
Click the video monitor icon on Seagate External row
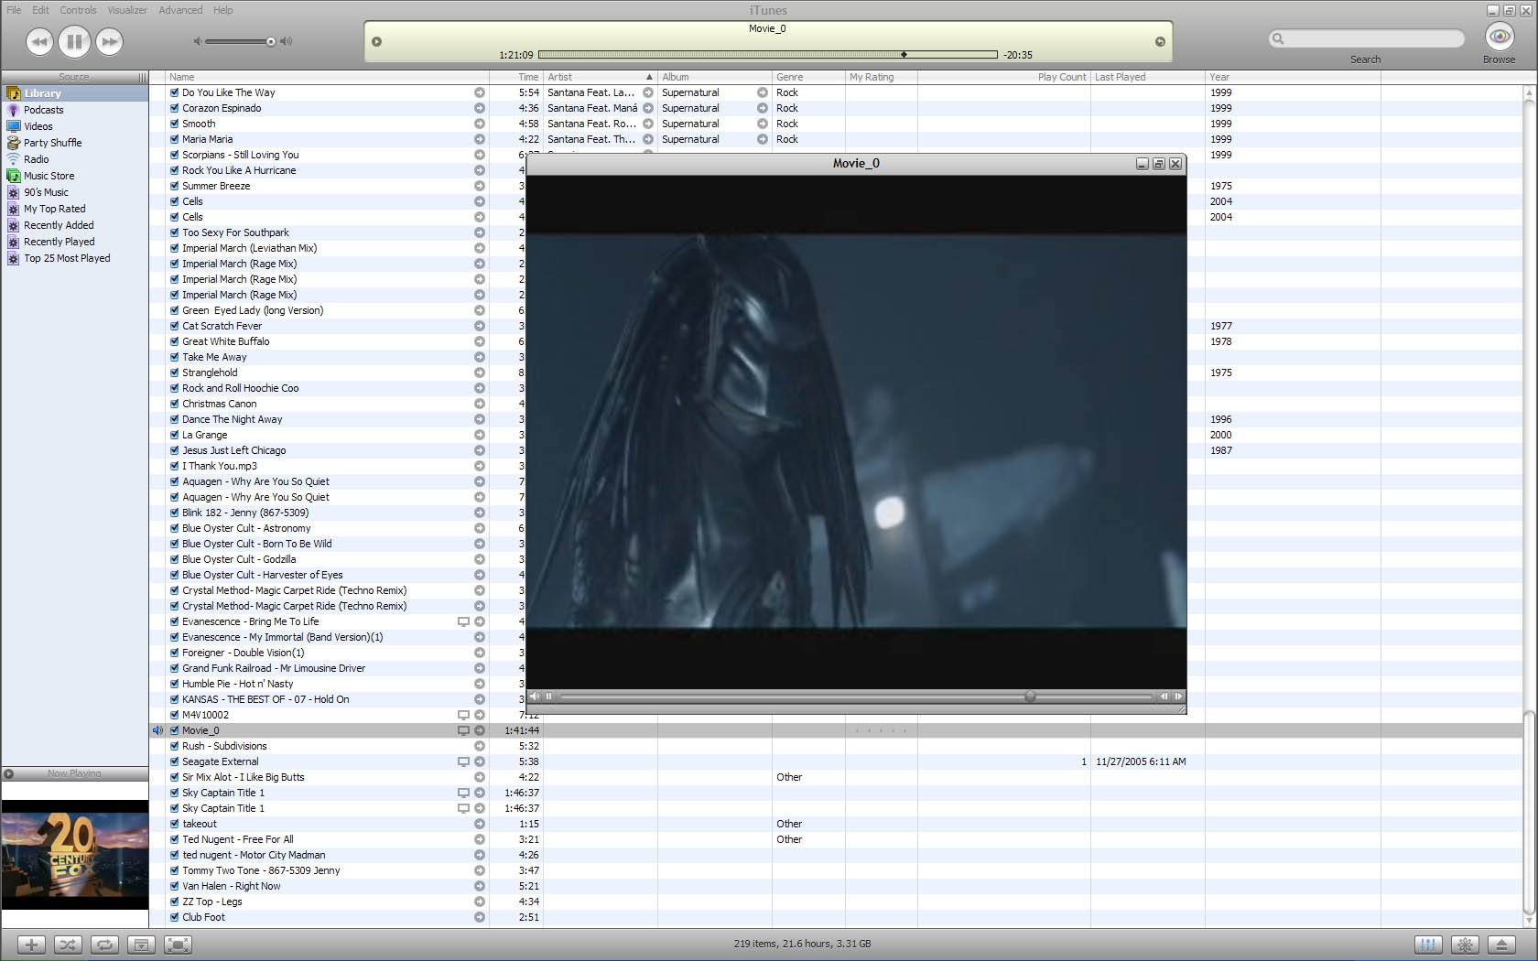463,761
